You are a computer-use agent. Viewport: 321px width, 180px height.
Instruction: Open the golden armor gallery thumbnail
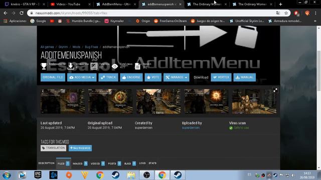coord(254,101)
